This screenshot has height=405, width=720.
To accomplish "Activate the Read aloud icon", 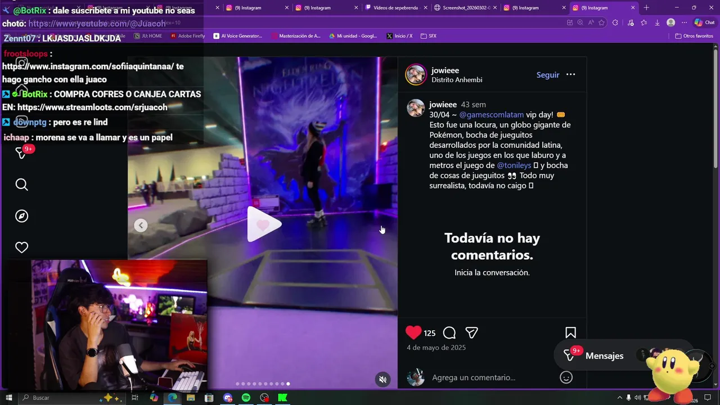I will 591,22.
